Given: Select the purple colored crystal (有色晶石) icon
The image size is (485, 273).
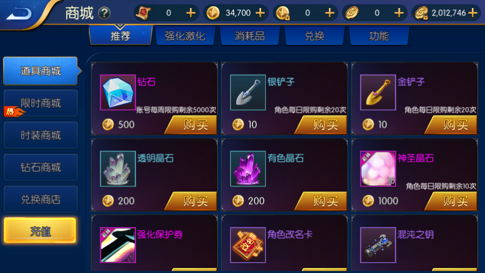Looking at the screenshot, I should click(x=248, y=168).
